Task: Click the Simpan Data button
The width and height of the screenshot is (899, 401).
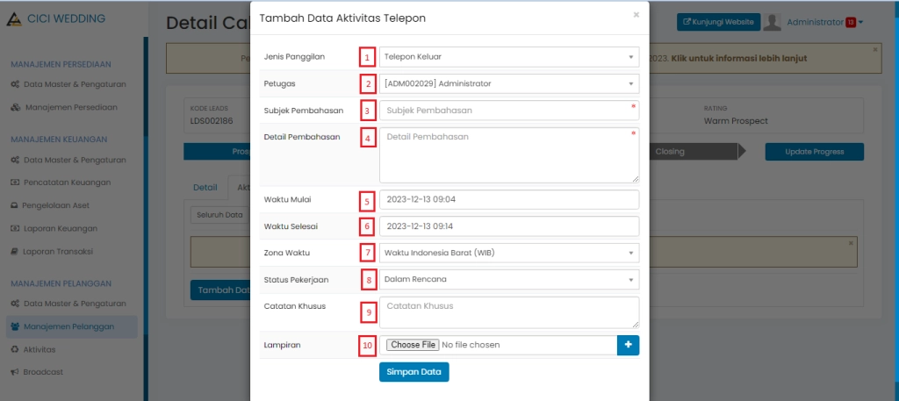Action: click(414, 372)
